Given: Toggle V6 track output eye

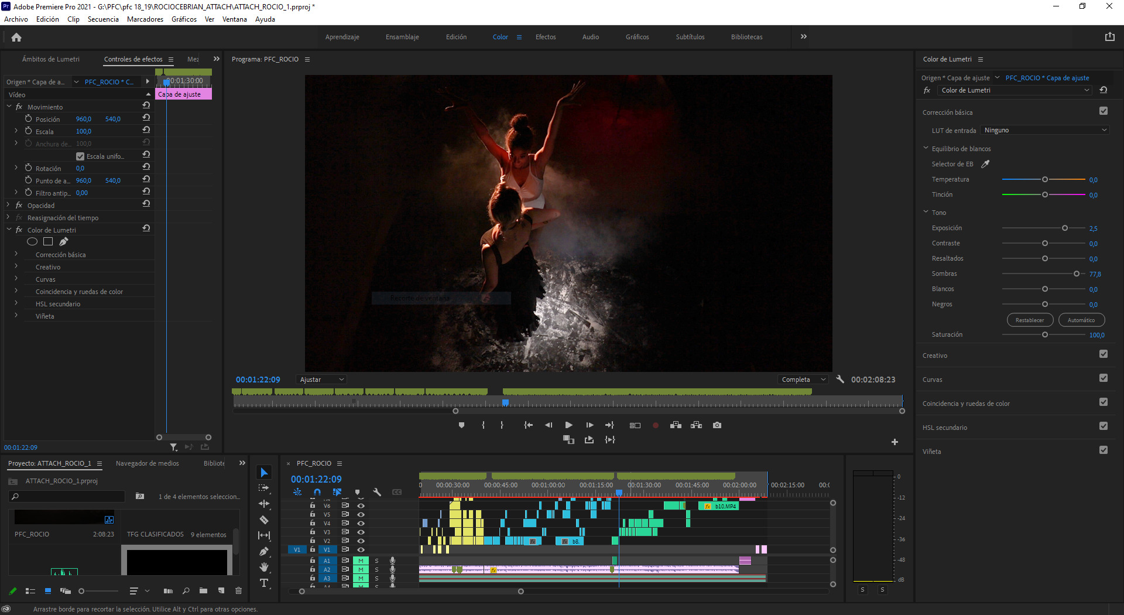Looking at the screenshot, I should click(x=361, y=505).
